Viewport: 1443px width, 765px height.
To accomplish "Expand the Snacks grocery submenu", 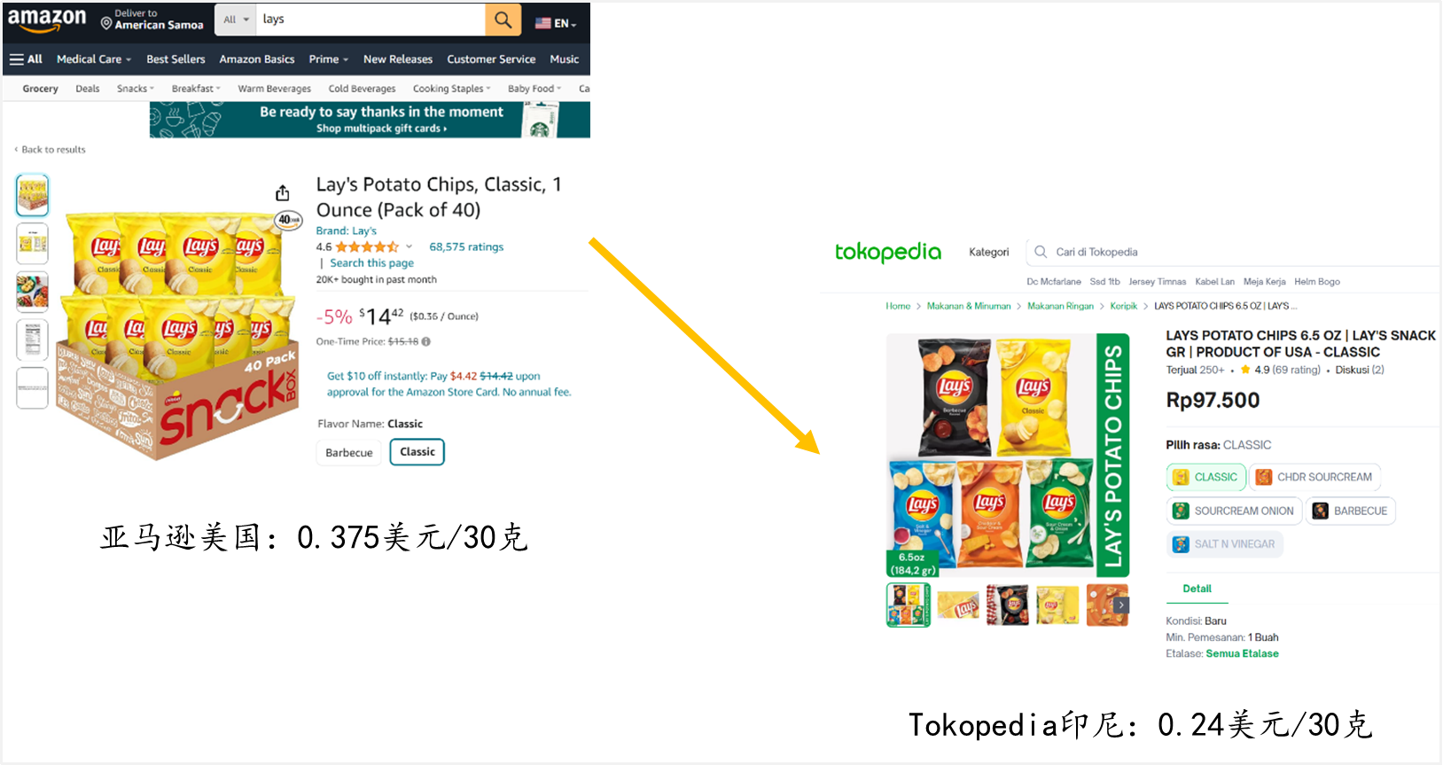I will (136, 89).
